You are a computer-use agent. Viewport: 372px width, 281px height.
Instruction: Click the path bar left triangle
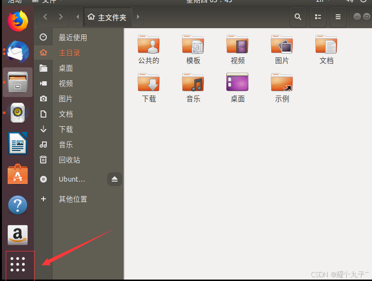pyautogui.click(x=78, y=17)
